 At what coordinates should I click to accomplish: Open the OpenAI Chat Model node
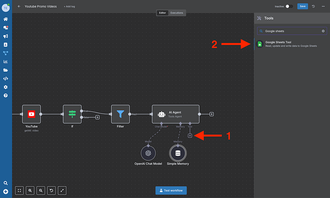pyautogui.click(x=148, y=153)
